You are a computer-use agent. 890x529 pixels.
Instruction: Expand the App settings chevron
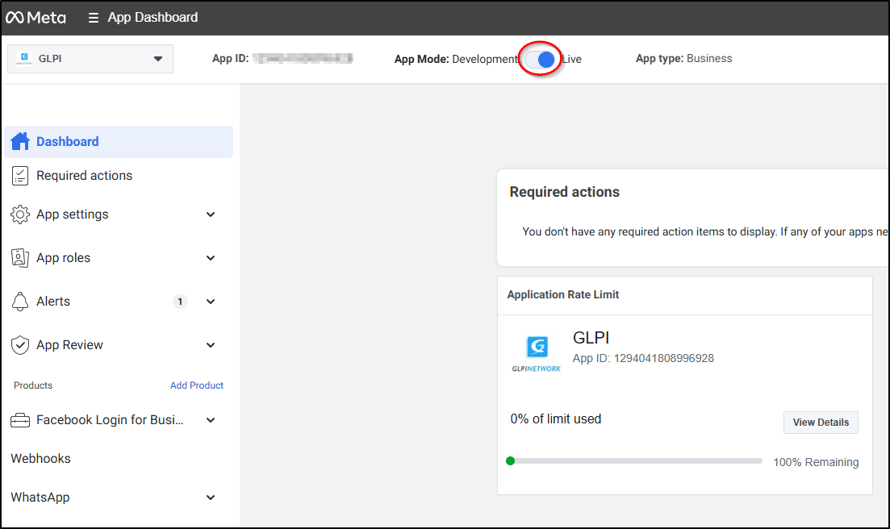211,215
